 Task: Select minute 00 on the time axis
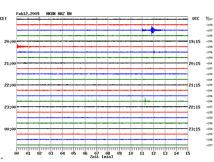pyautogui.click(x=17, y=153)
